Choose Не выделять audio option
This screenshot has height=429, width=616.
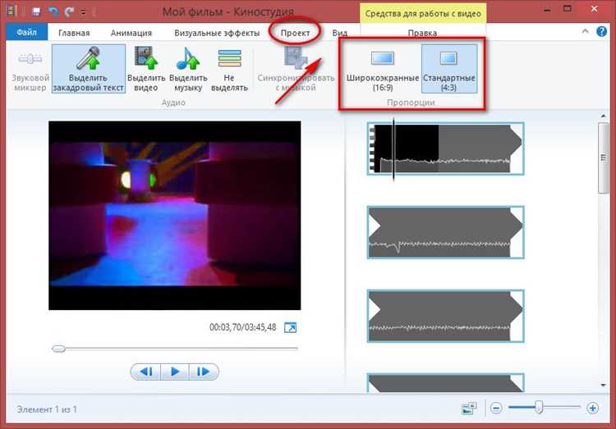click(229, 69)
